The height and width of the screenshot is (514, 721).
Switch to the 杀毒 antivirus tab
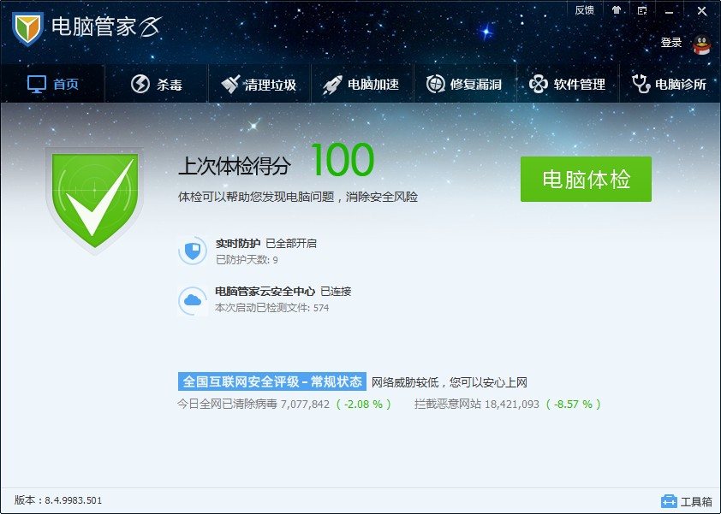157,84
